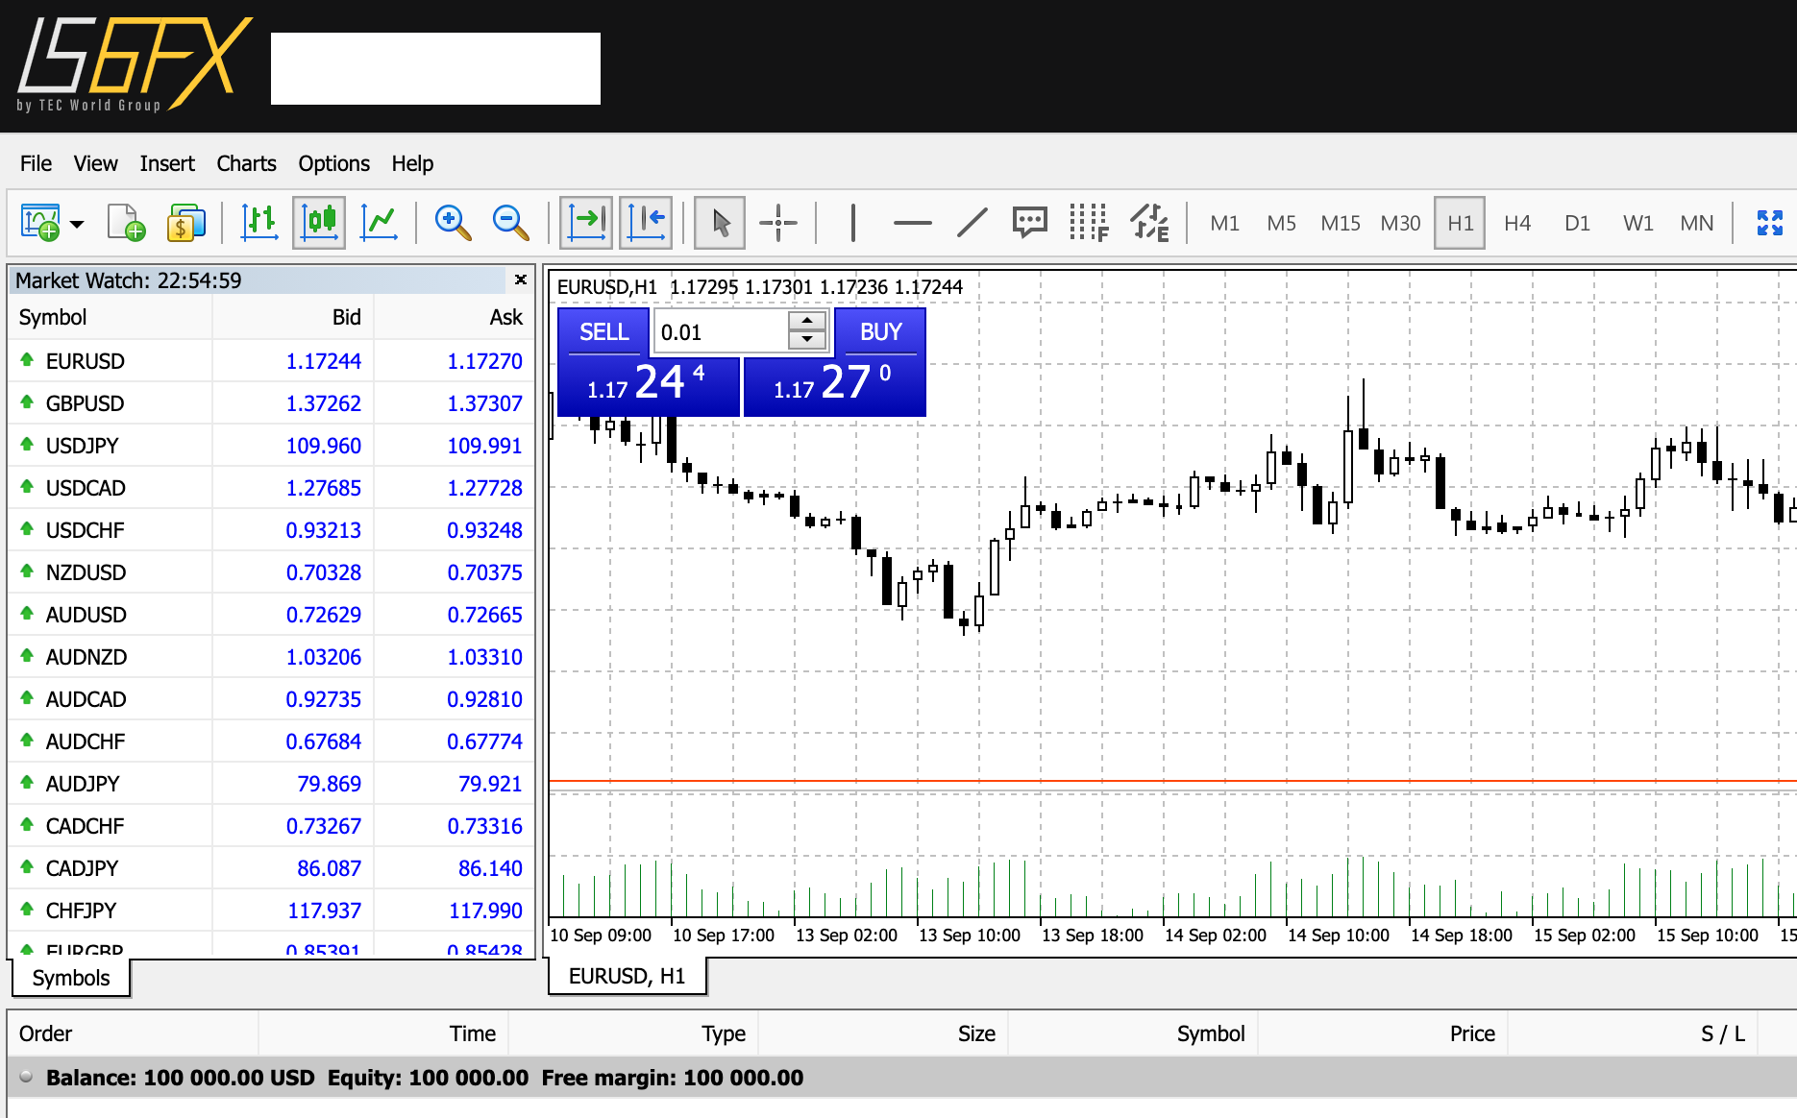1797x1118 pixels.
Task: Toggle the chart shift button
Action: point(646,223)
